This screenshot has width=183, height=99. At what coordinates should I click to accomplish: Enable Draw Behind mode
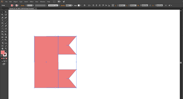point(4,61)
